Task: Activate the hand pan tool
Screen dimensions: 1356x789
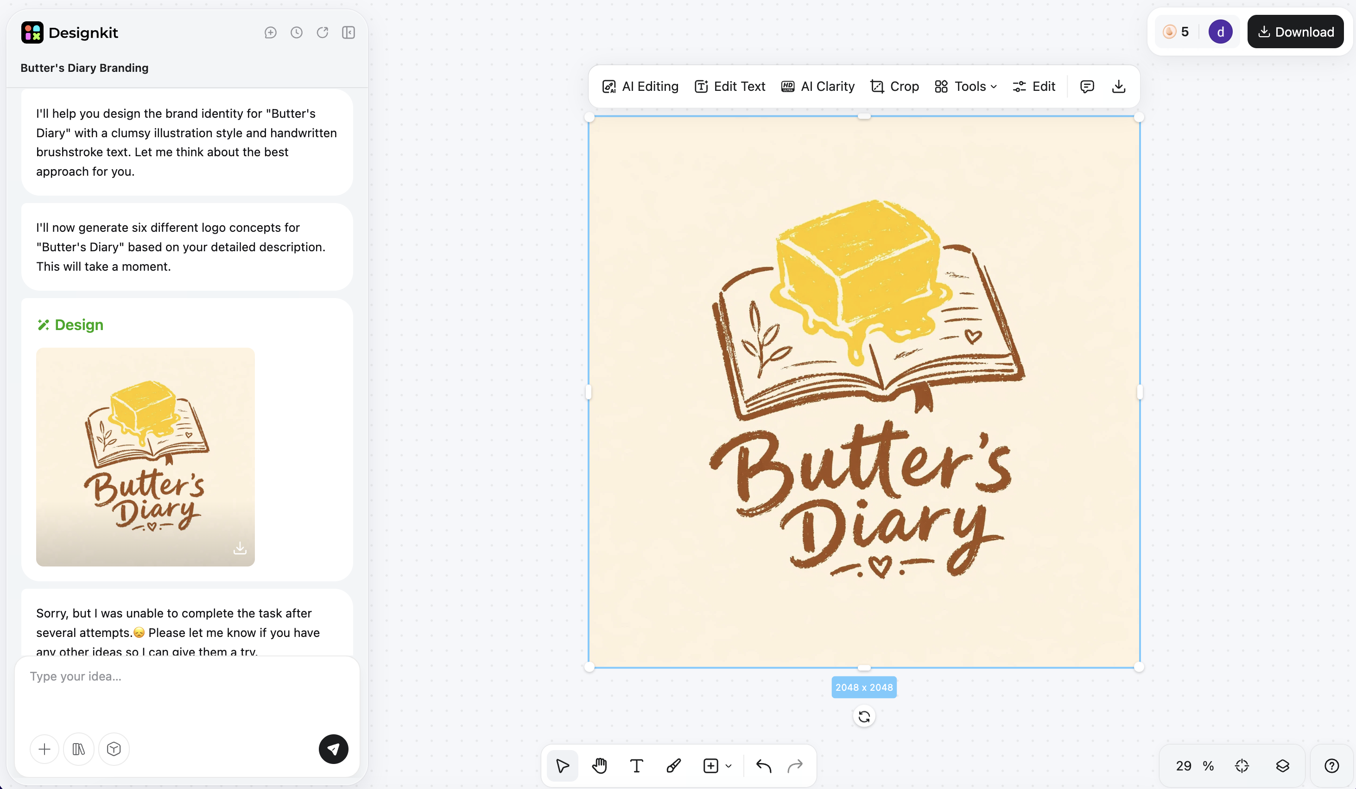Action: point(599,765)
